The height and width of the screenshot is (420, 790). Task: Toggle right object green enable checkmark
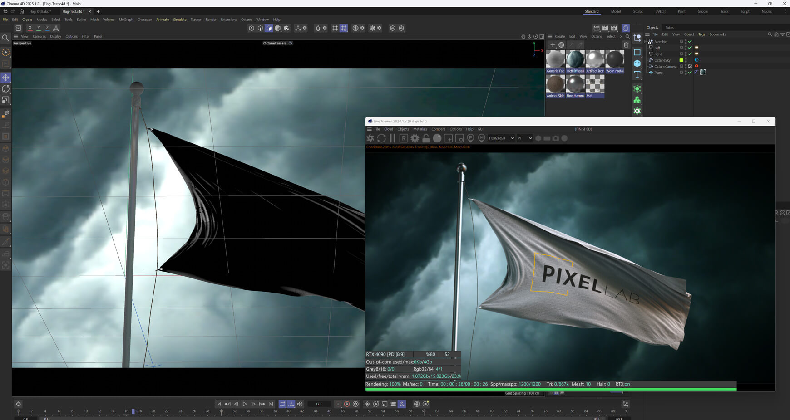[690, 54]
